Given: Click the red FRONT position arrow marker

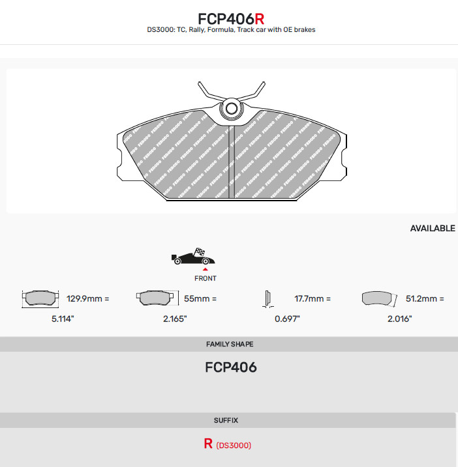Looking at the screenshot, I should tap(206, 269).
